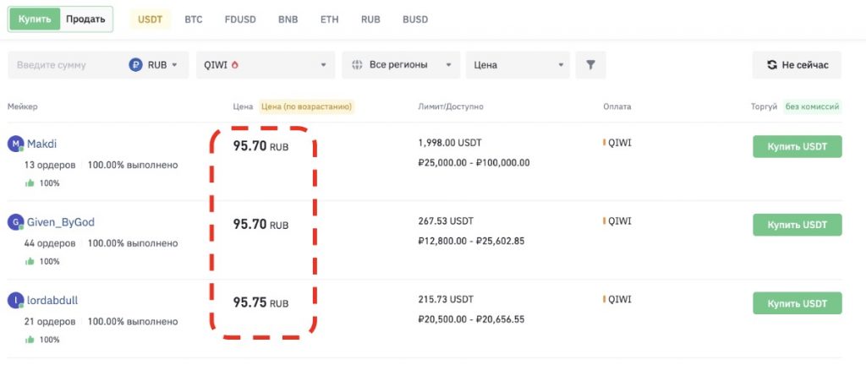Select the RUB crypto tab
866x365 pixels.
click(370, 19)
